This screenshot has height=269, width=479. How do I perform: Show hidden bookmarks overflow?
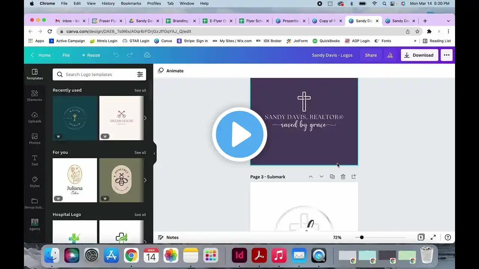tap(415, 41)
